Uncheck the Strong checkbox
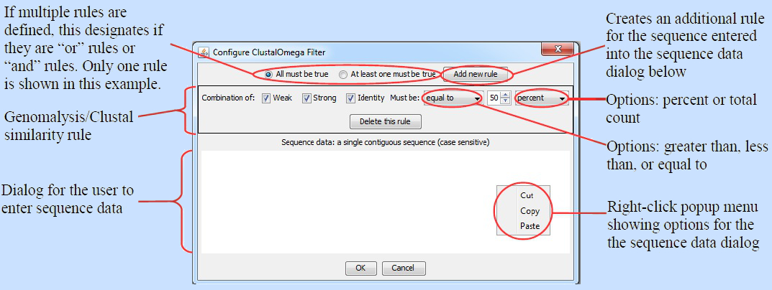This screenshot has width=772, height=290. 306,98
